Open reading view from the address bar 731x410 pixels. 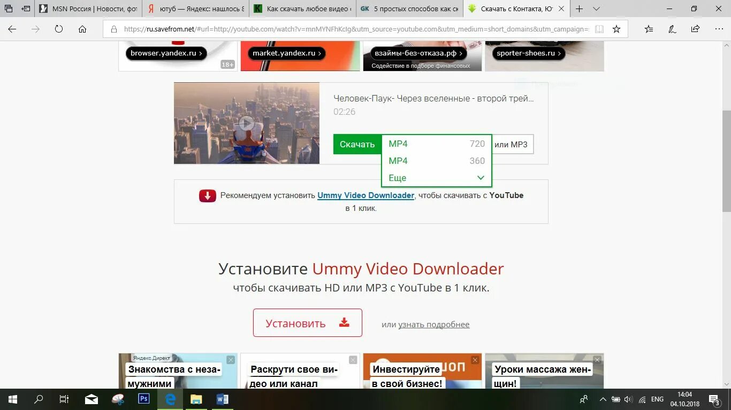pyautogui.click(x=599, y=29)
